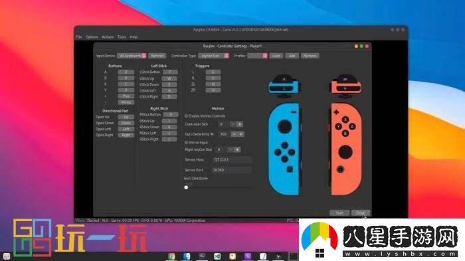Open the app launcher grid icon
The image size is (465, 261).
tap(7, 256)
